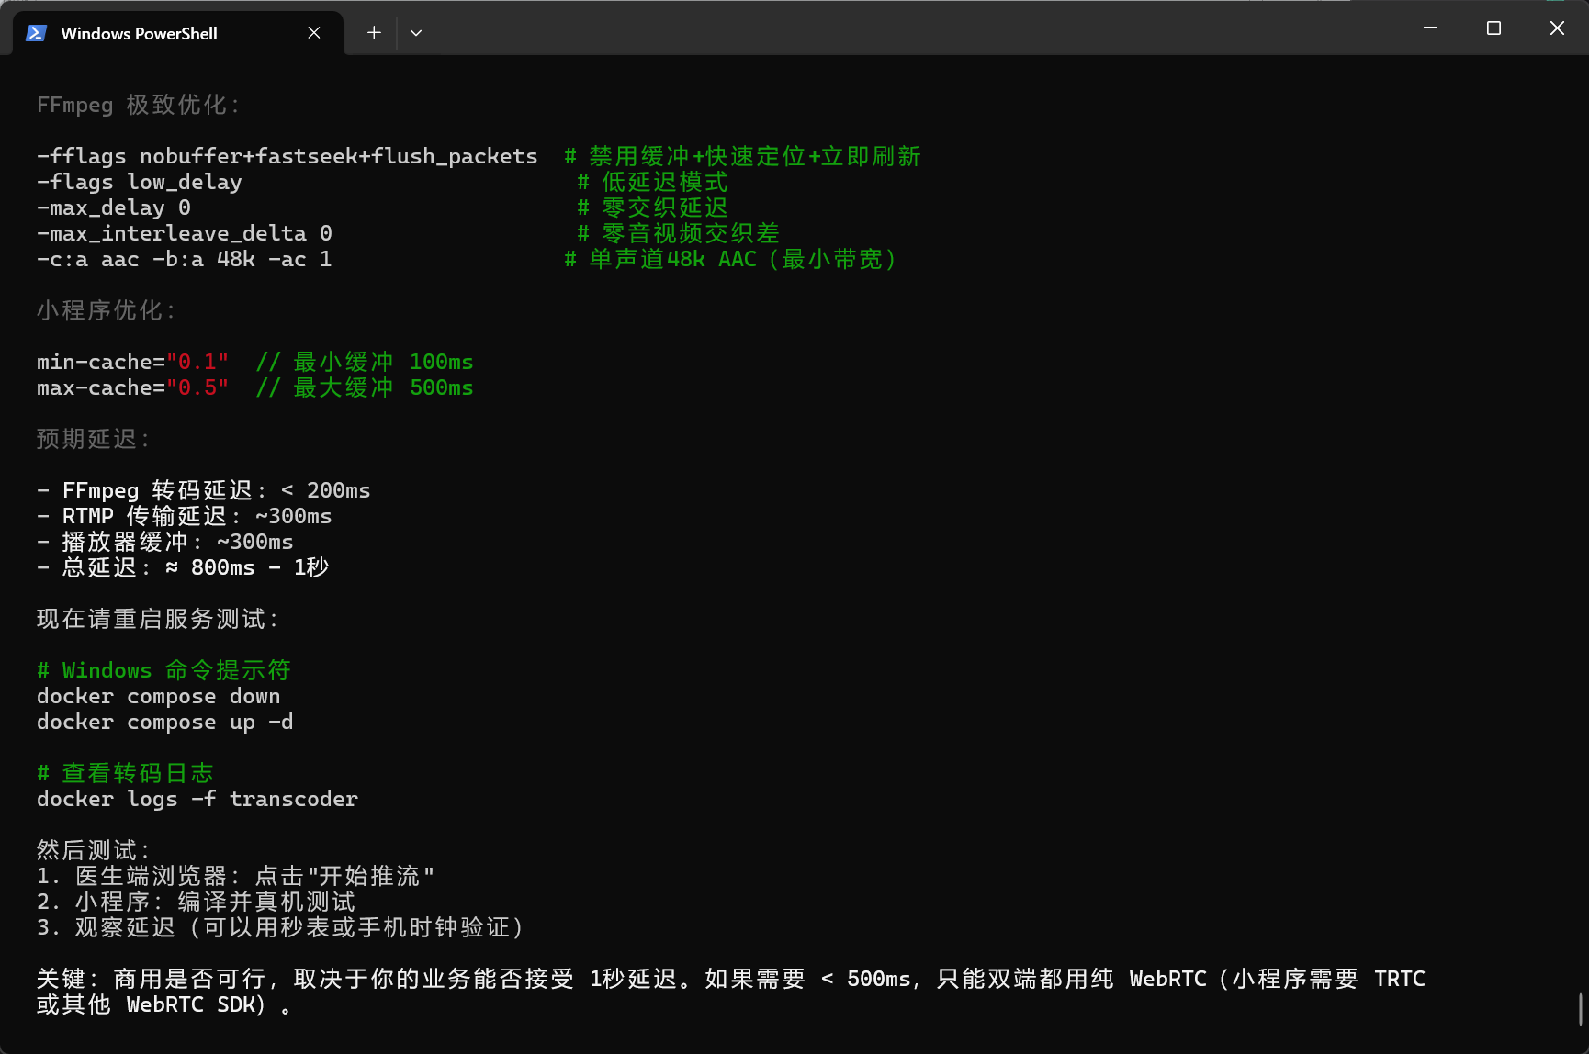Click the 'docker logs -f transcoder' command
This screenshot has height=1054, width=1589.
coord(197,799)
